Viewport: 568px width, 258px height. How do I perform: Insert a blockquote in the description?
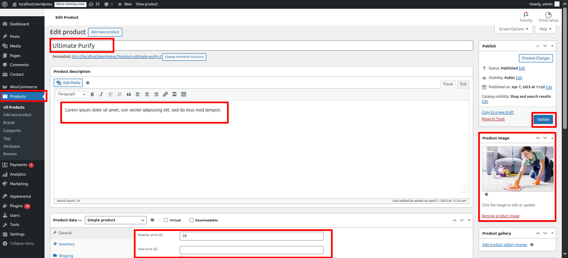point(128,94)
